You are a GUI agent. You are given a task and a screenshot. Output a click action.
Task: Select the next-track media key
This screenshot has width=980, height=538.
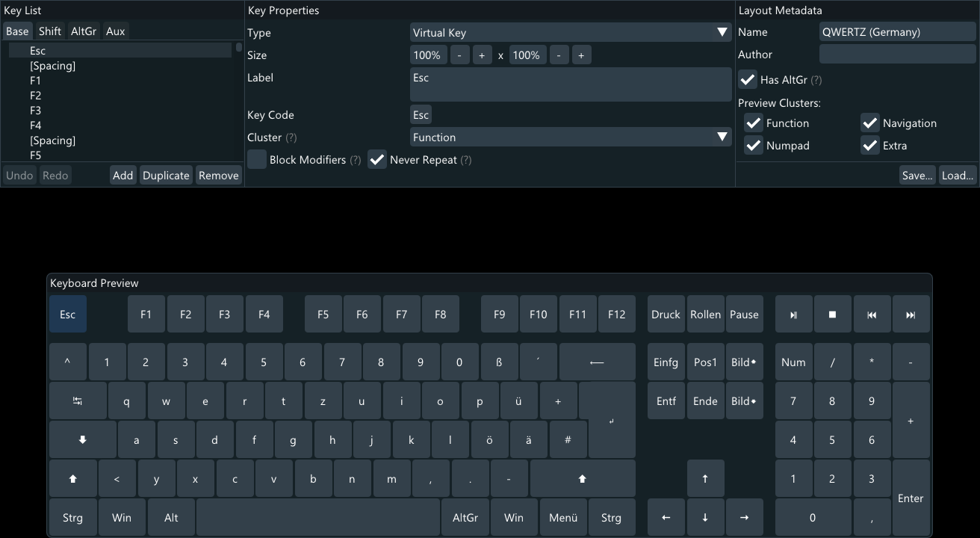pyautogui.click(x=911, y=314)
